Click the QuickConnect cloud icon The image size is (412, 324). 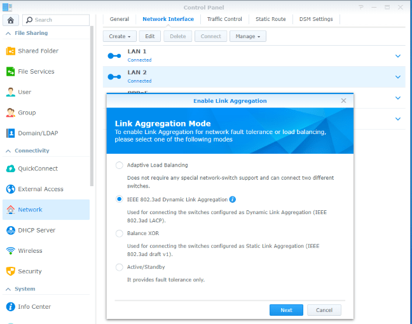(x=11, y=169)
